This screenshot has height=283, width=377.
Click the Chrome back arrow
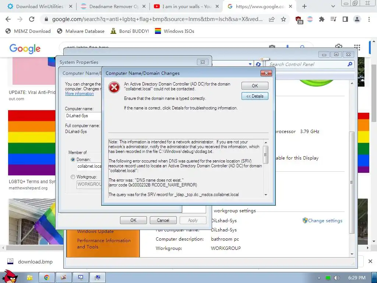coord(8,19)
